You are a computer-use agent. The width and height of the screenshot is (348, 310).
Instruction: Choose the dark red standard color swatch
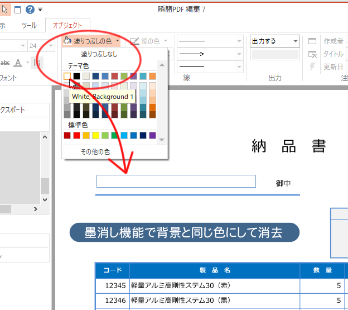(x=67, y=135)
